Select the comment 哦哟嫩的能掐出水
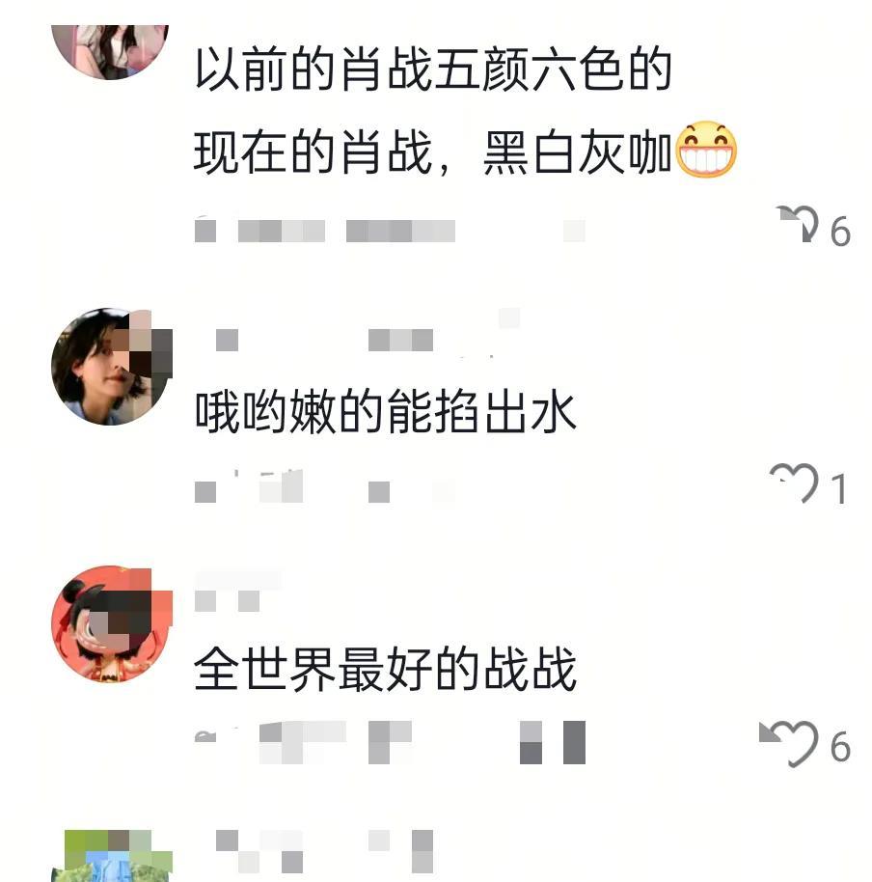Image resolution: width=872 pixels, height=882 pixels. (x=386, y=412)
